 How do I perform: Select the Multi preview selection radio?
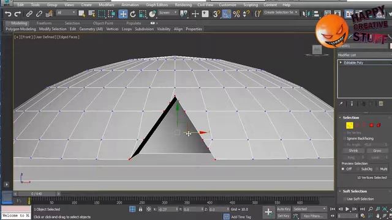(x=377, y=169)
